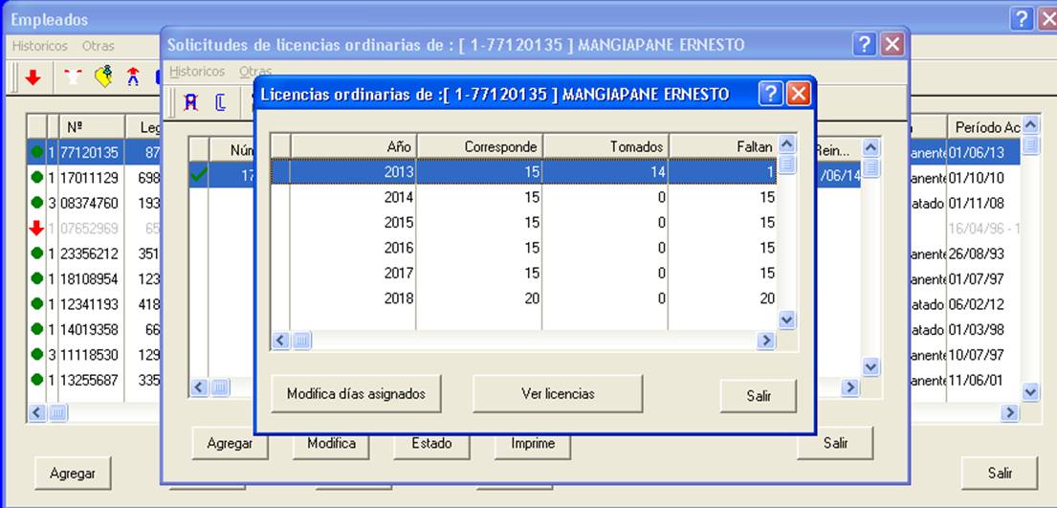The width and height of the screenshot is (1057, 508).
Task: Open the Otras menu in Empleados
Action: tap(98, 46)
